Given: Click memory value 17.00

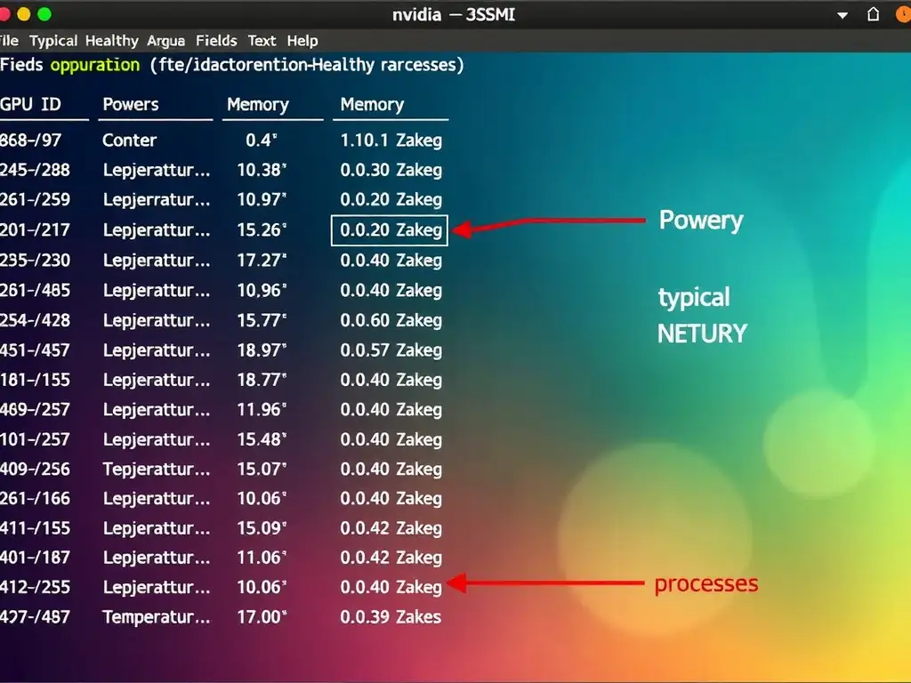Looking at the screenshot, I should pos(262,617).
